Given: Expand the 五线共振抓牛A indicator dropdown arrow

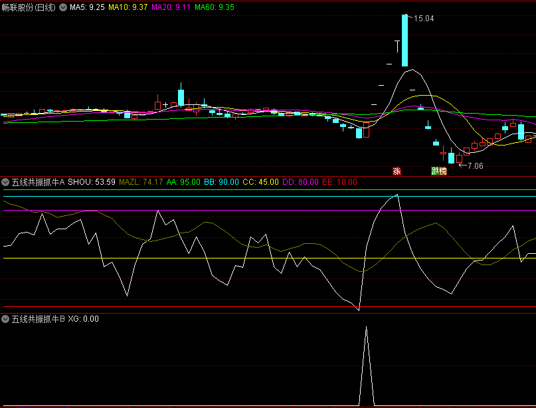Looking at the screenshot, I should coord(6,181).
